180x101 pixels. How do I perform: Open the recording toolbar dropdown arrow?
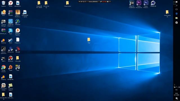click(x=79, y=2)
